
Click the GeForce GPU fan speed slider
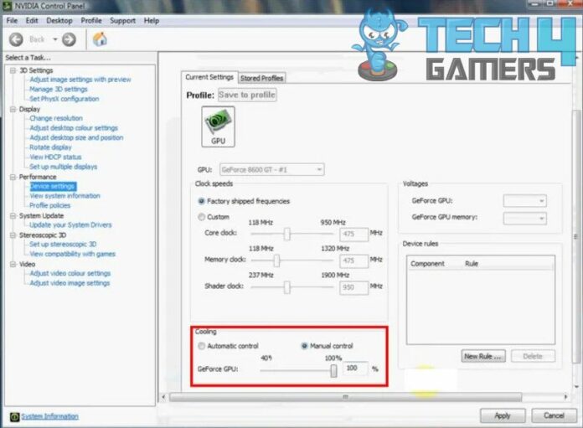coord(334,370)
